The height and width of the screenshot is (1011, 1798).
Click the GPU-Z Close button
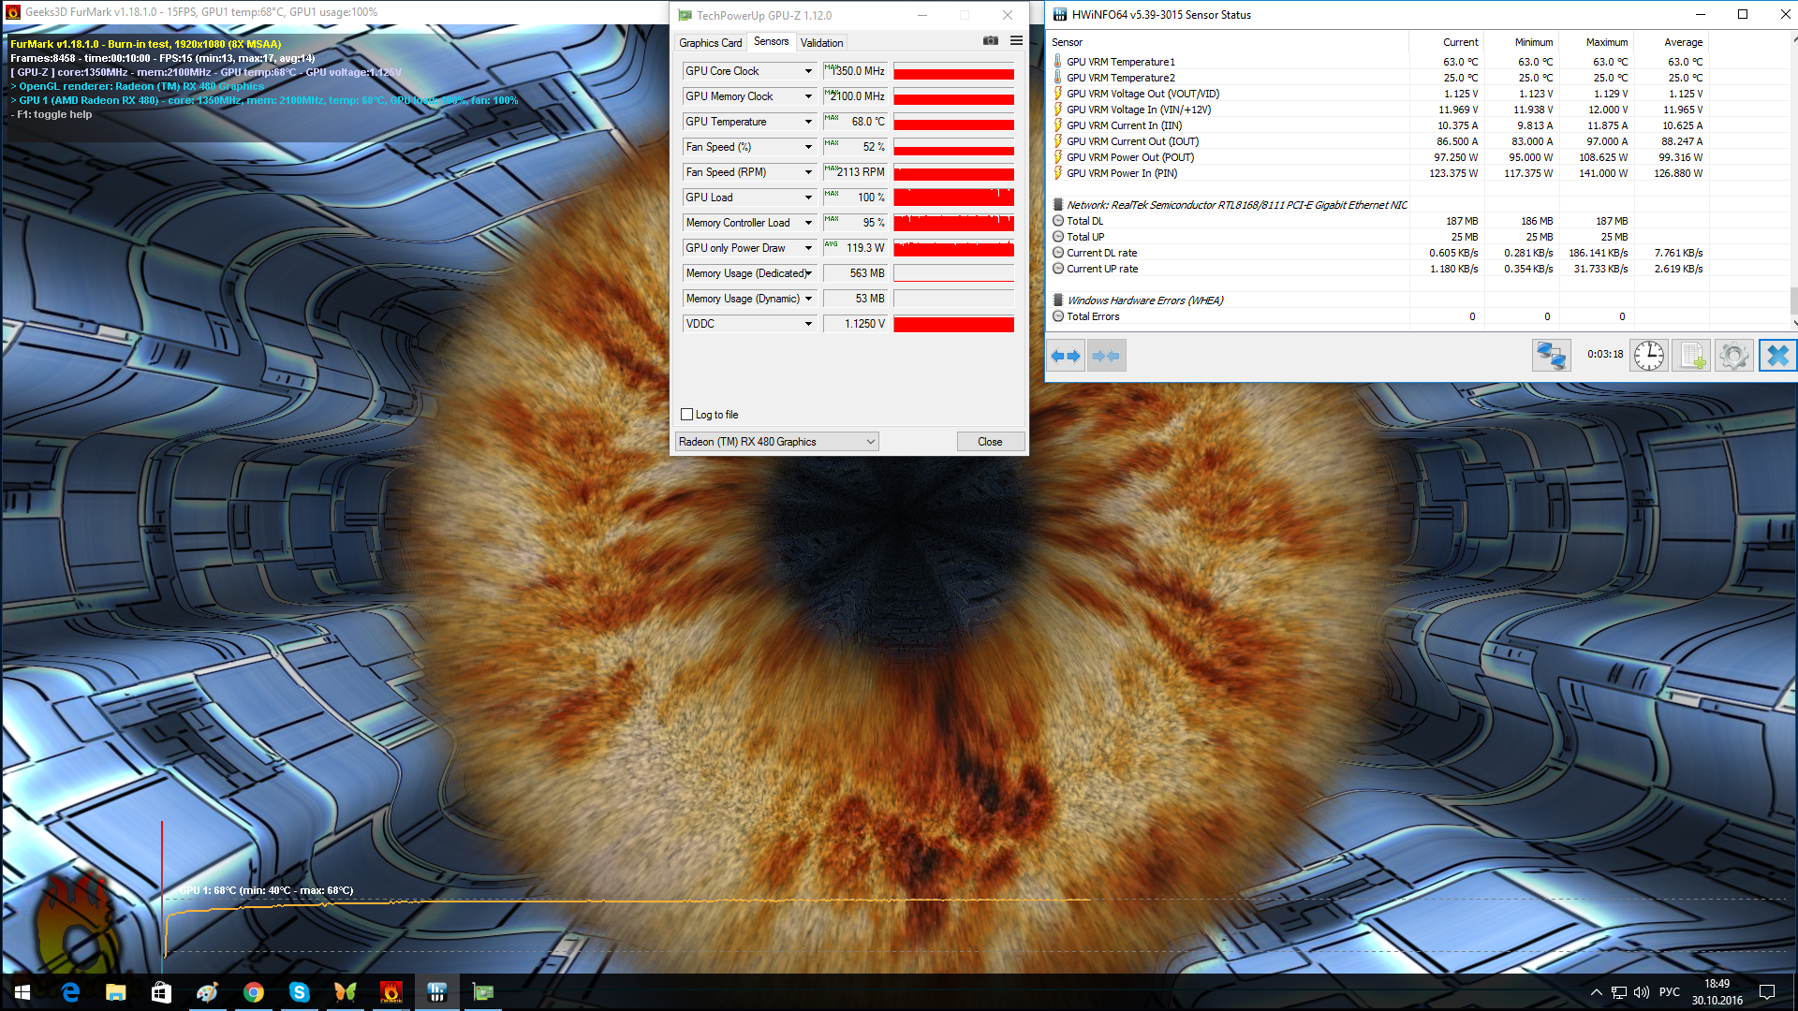[x=990, y=442]
